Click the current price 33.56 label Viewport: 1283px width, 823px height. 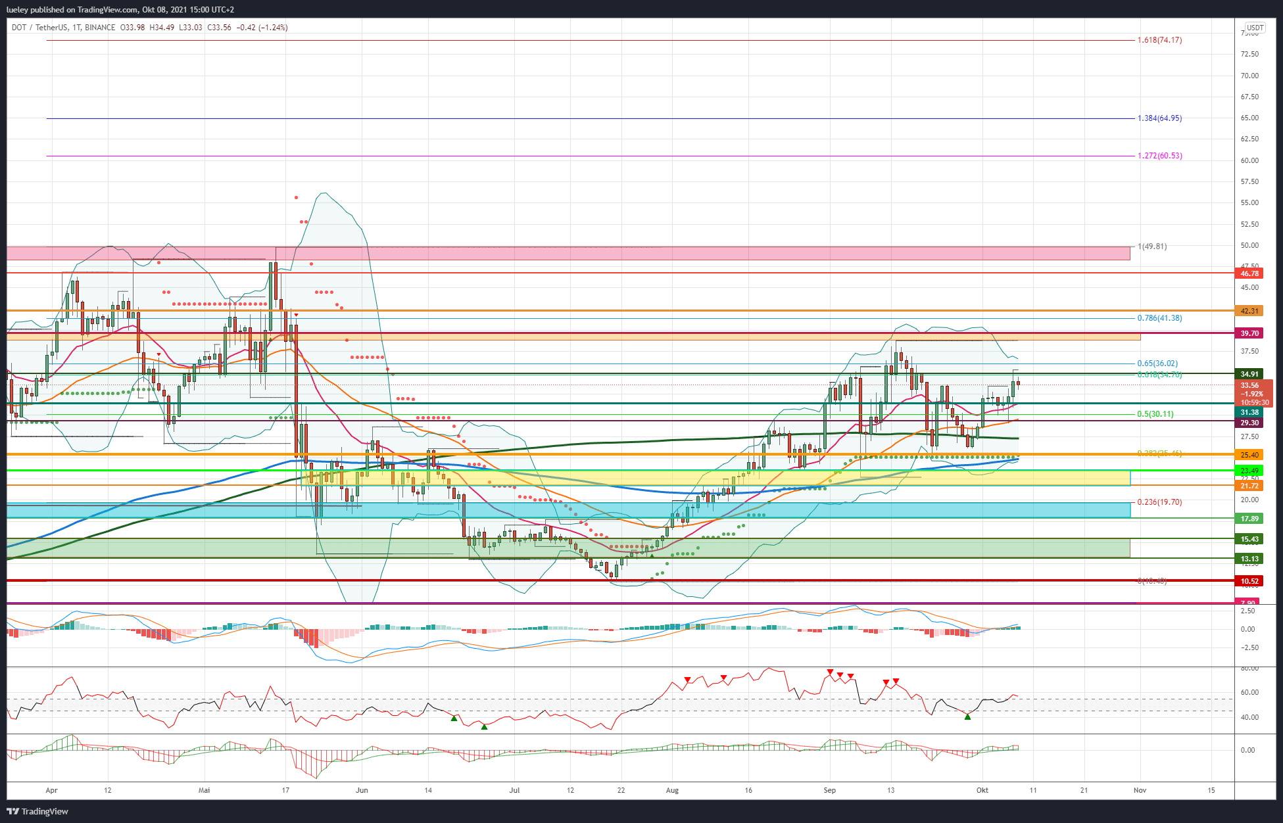coord(1254,394)
